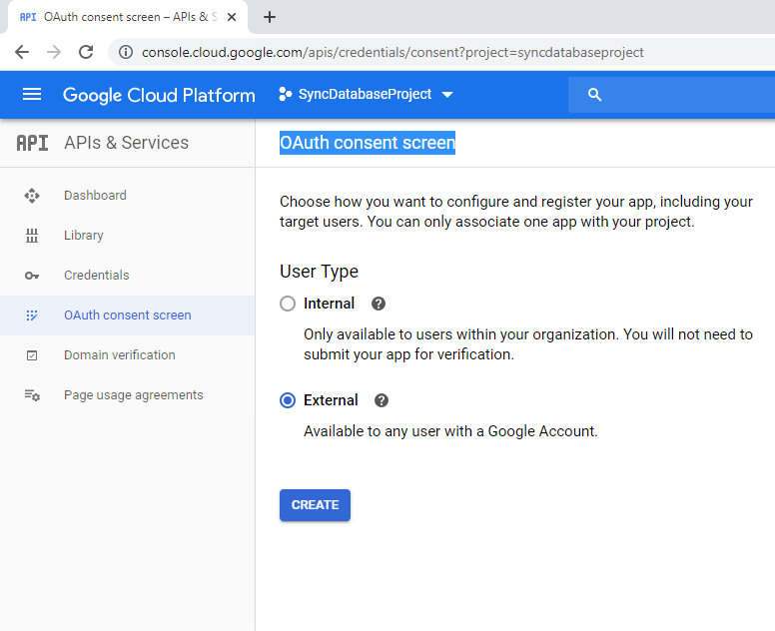Select the External user type radio button
This screenshot has width=775, height=631.
pyautogui.click(x=288, y=400)
